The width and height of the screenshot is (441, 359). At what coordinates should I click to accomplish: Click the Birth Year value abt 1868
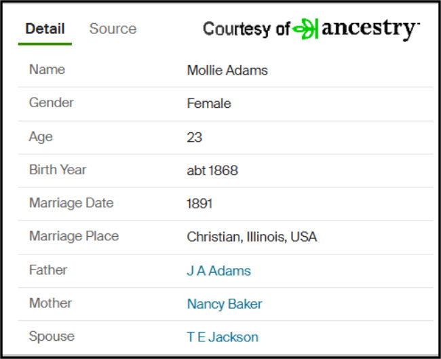[x=212, y=170]
